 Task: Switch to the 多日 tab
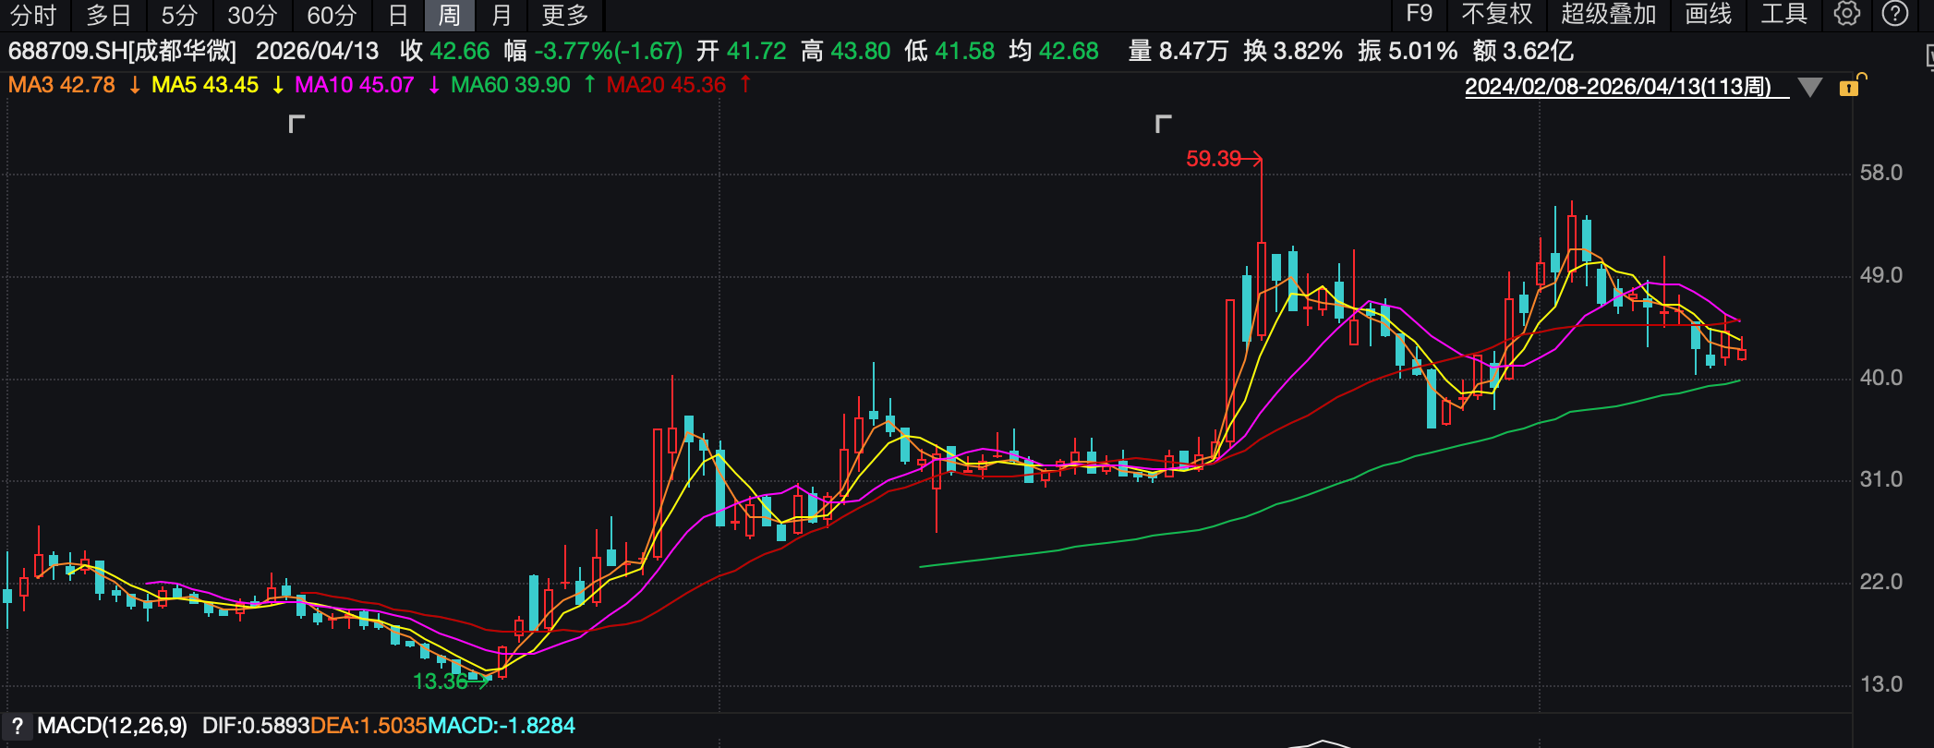[109, 15]
